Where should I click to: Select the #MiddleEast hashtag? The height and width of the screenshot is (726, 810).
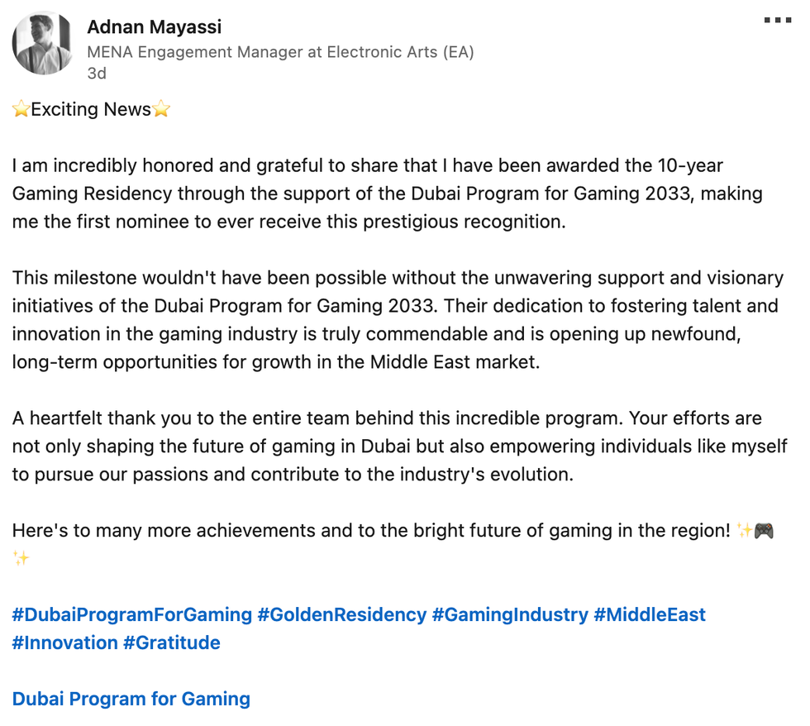[x=650, y=614]
